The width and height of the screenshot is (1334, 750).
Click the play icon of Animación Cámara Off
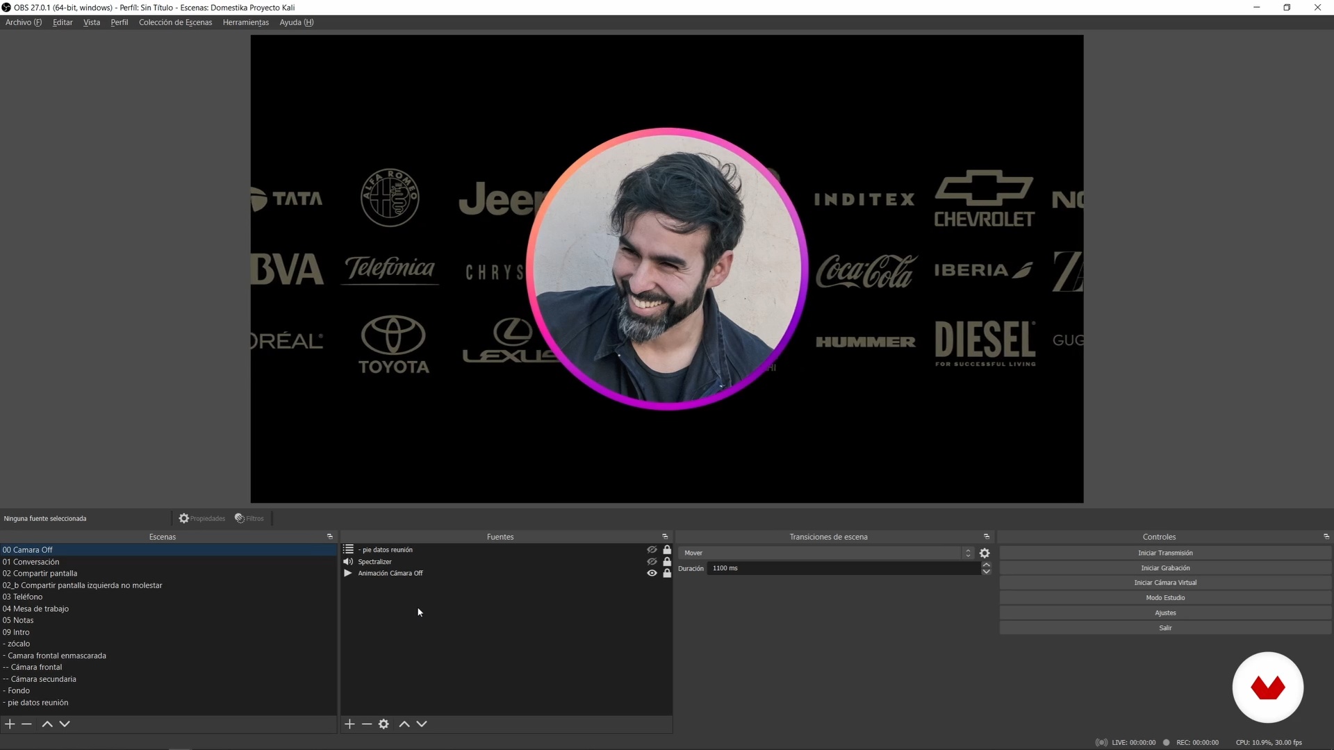pyautogui.click(x=348, y=573)
